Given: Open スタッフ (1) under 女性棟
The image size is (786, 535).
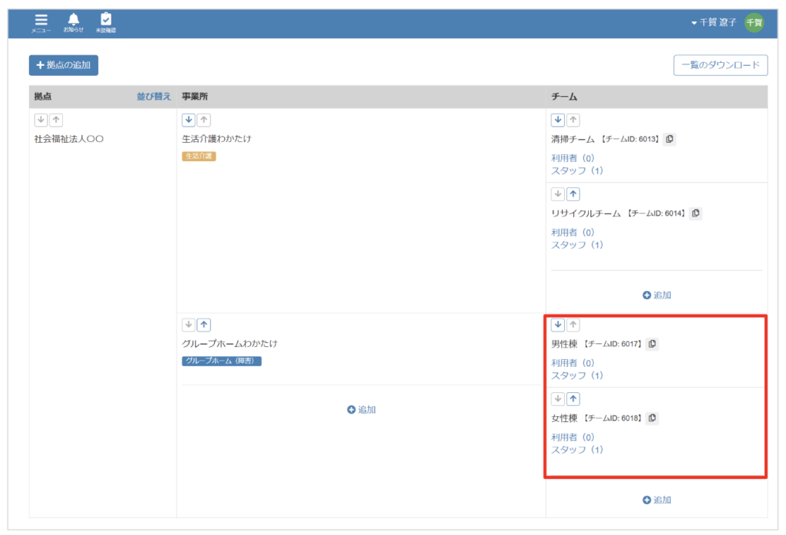Looking at the screenshot, I should click(x=577, y=449).
